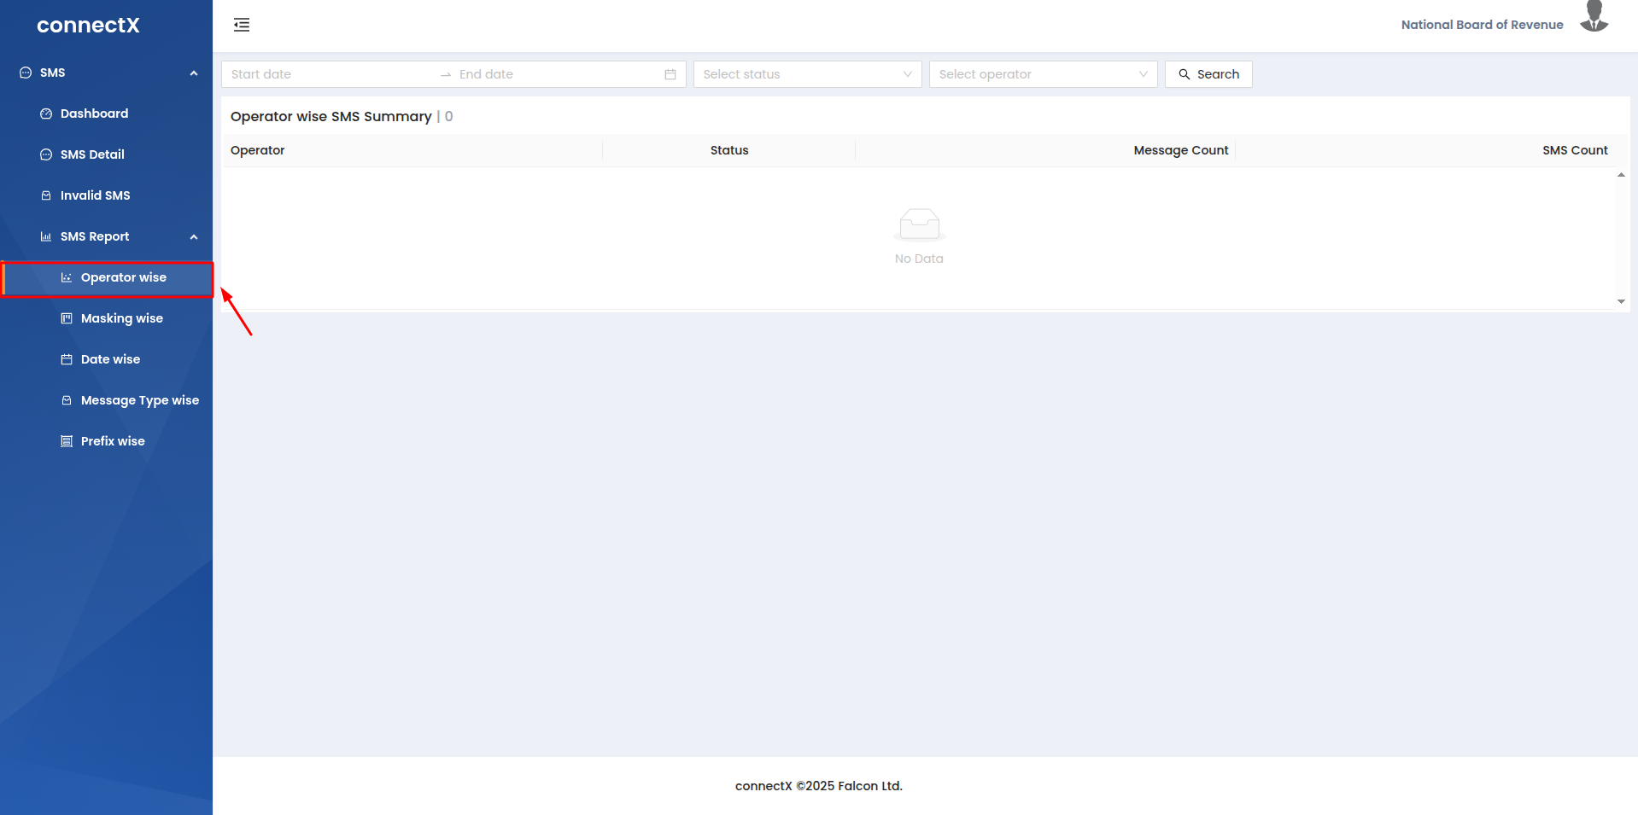This screenshot has width=1638, height=815.
Task: Toggle the sidebar collapse hamburger icon
Action: click(242, 25)
